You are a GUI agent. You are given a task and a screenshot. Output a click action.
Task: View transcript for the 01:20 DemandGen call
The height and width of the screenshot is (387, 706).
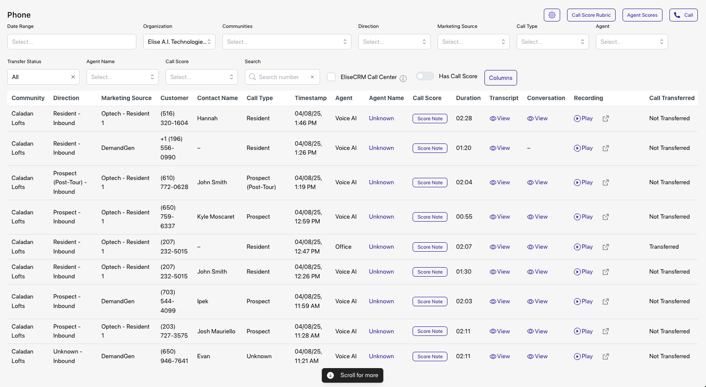tap(500, 148)
